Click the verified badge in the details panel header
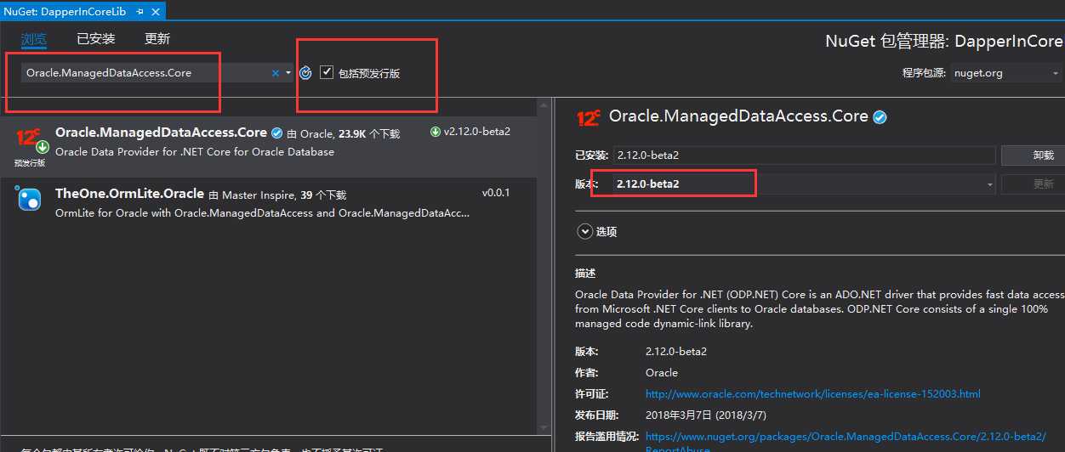The width and height of the screenshot is (1065, 452). pos(880,118)
